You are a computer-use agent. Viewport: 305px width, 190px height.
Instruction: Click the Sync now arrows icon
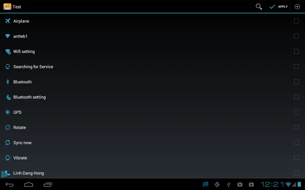click(x=8, y=142)
